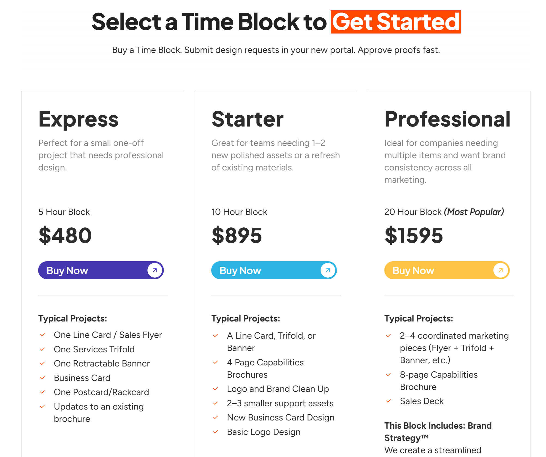The image size is (546, 457).
Task: Click checkmark next to Sales Deck
Action: [x=389, y=401]
